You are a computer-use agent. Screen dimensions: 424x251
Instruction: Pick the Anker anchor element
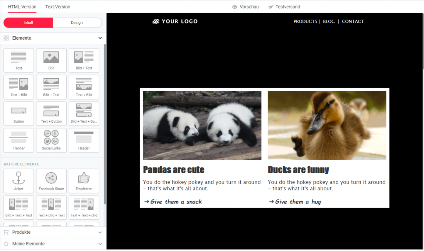[x=18, y=180]
